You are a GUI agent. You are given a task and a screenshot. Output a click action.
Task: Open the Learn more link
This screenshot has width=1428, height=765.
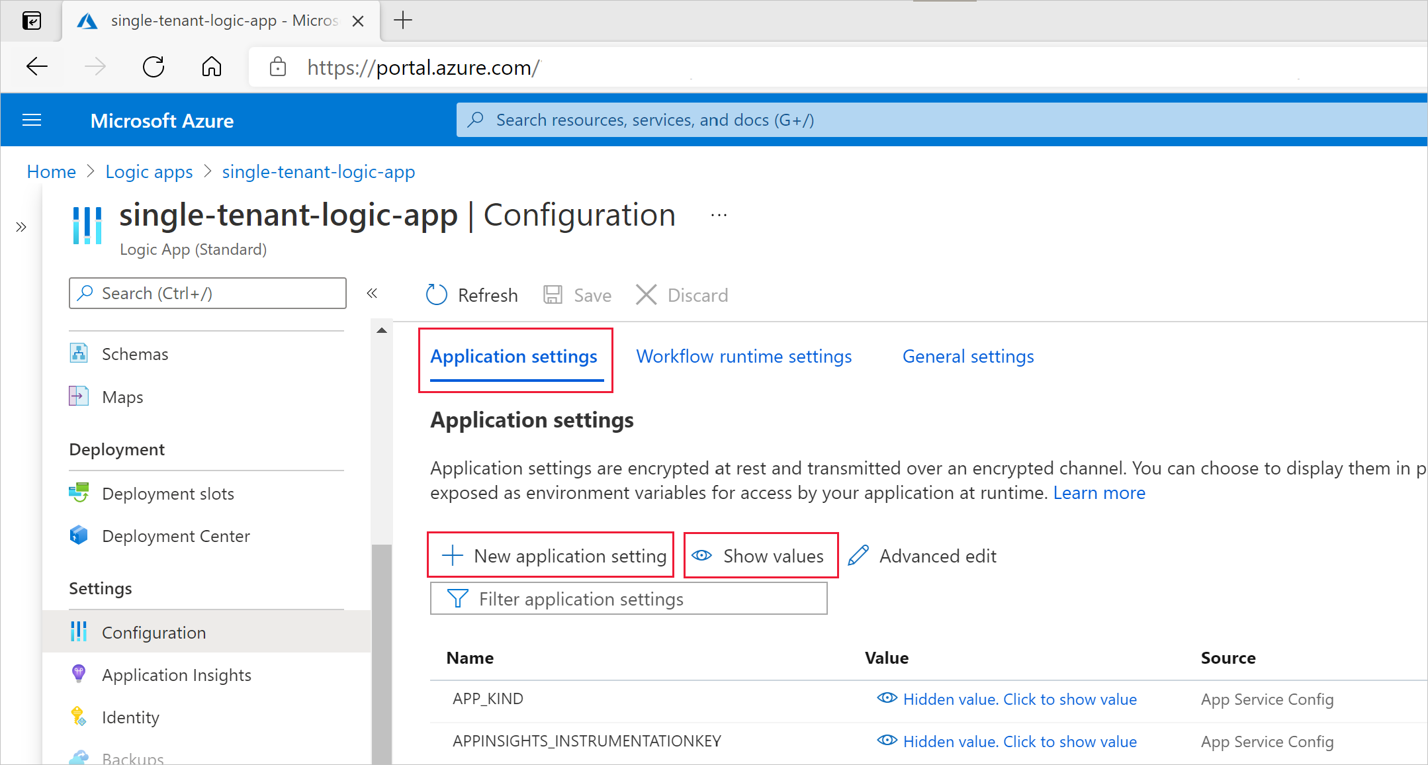1099,493
